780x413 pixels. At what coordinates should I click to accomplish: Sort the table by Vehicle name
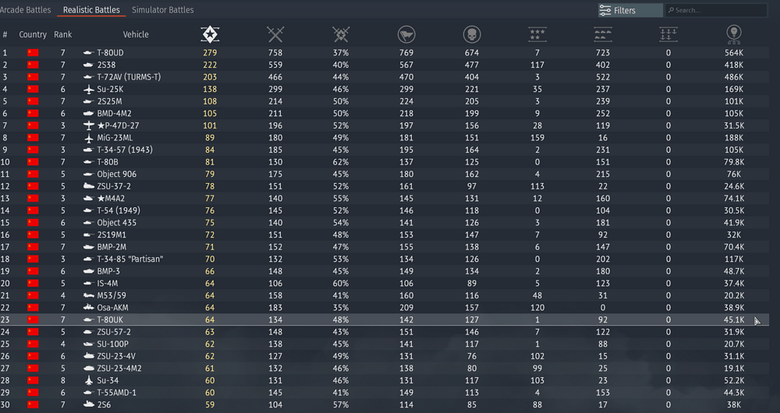point(136,34)
